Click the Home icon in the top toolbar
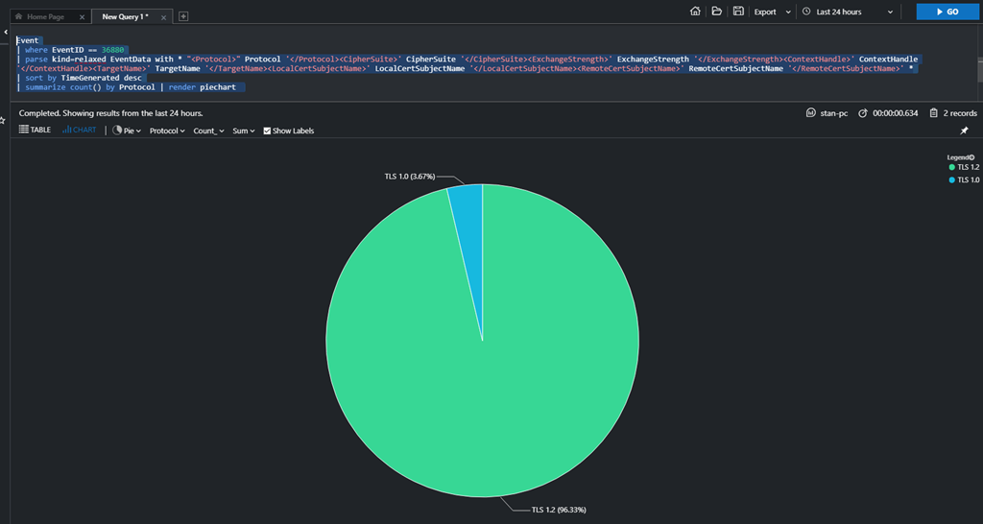The height and width of the screenshot is (524, 983). (696, 12)
